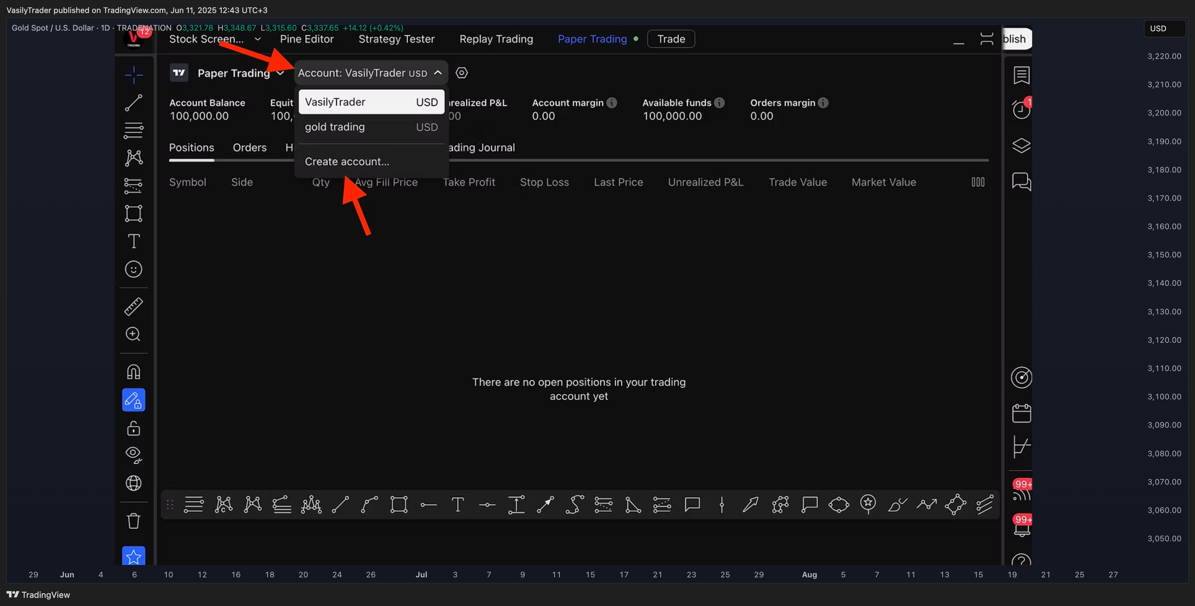The width and height of the screenshot is (1195, 606).
Task: Select the Paper Trading panel tab
Action: (x=592, y=39)
